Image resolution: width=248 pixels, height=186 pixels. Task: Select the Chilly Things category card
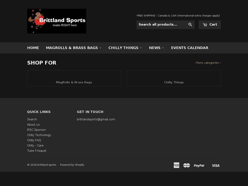tap(174, 78)
